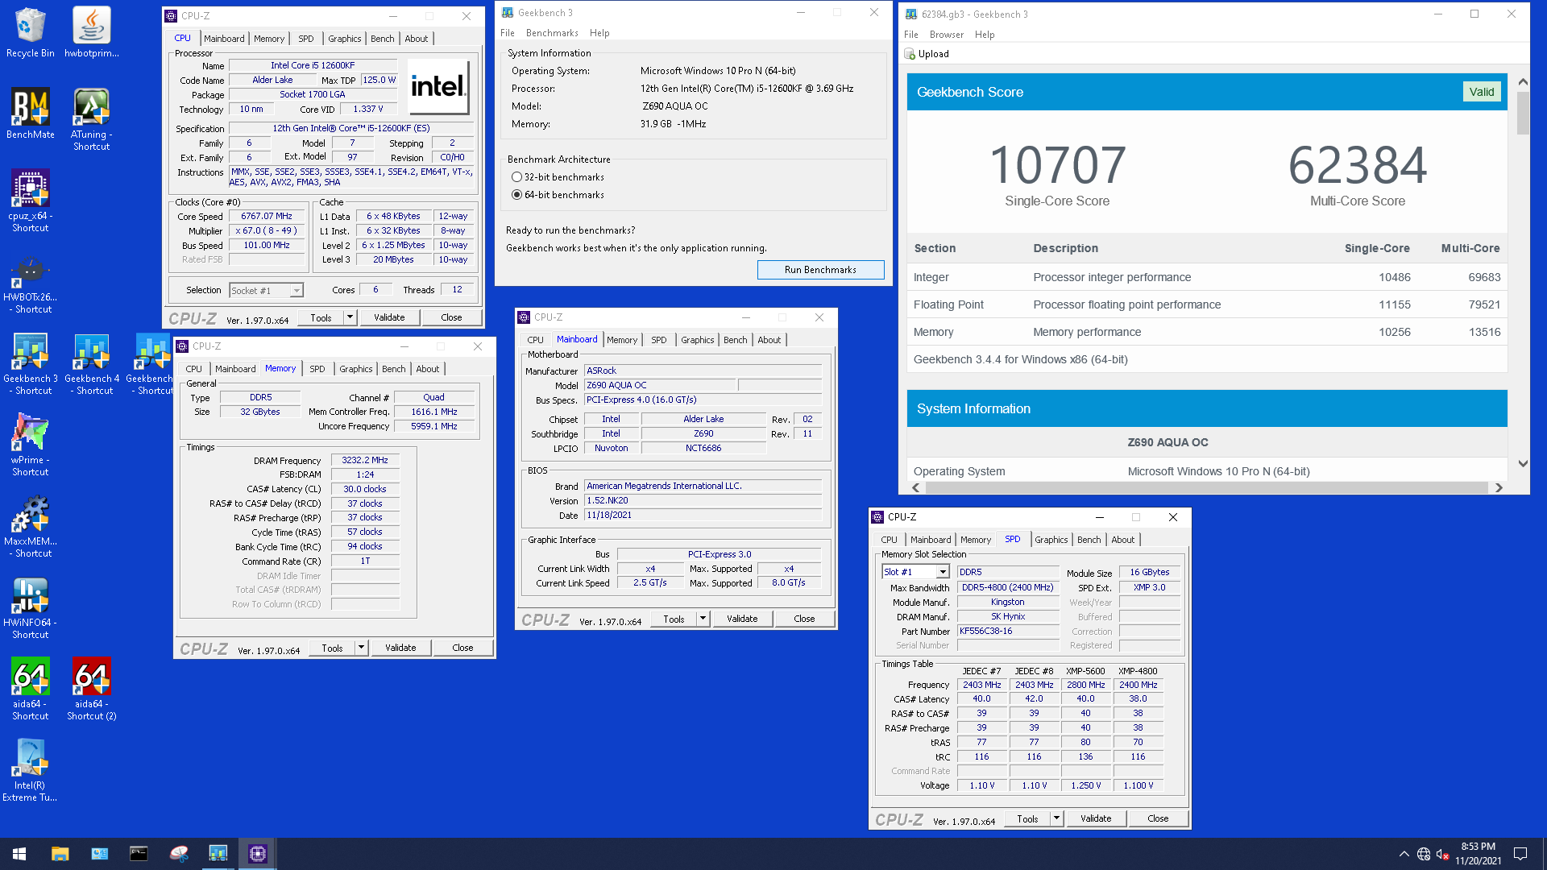Switch to About tab in CPU-Z Memory window
Screen dimensions: 1547x870
pos(428,369)
